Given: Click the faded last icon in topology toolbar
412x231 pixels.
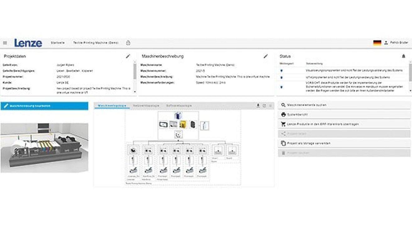Looking at the screenshot, I should 270,106.
